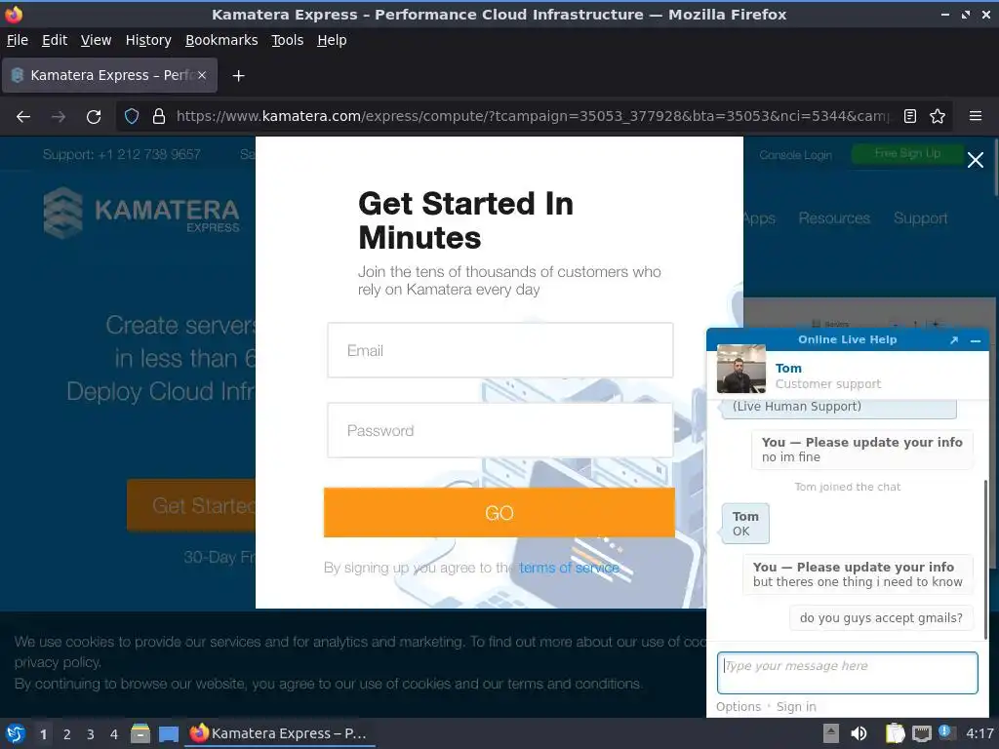Click the chat Sign in link

click(796, 706)
